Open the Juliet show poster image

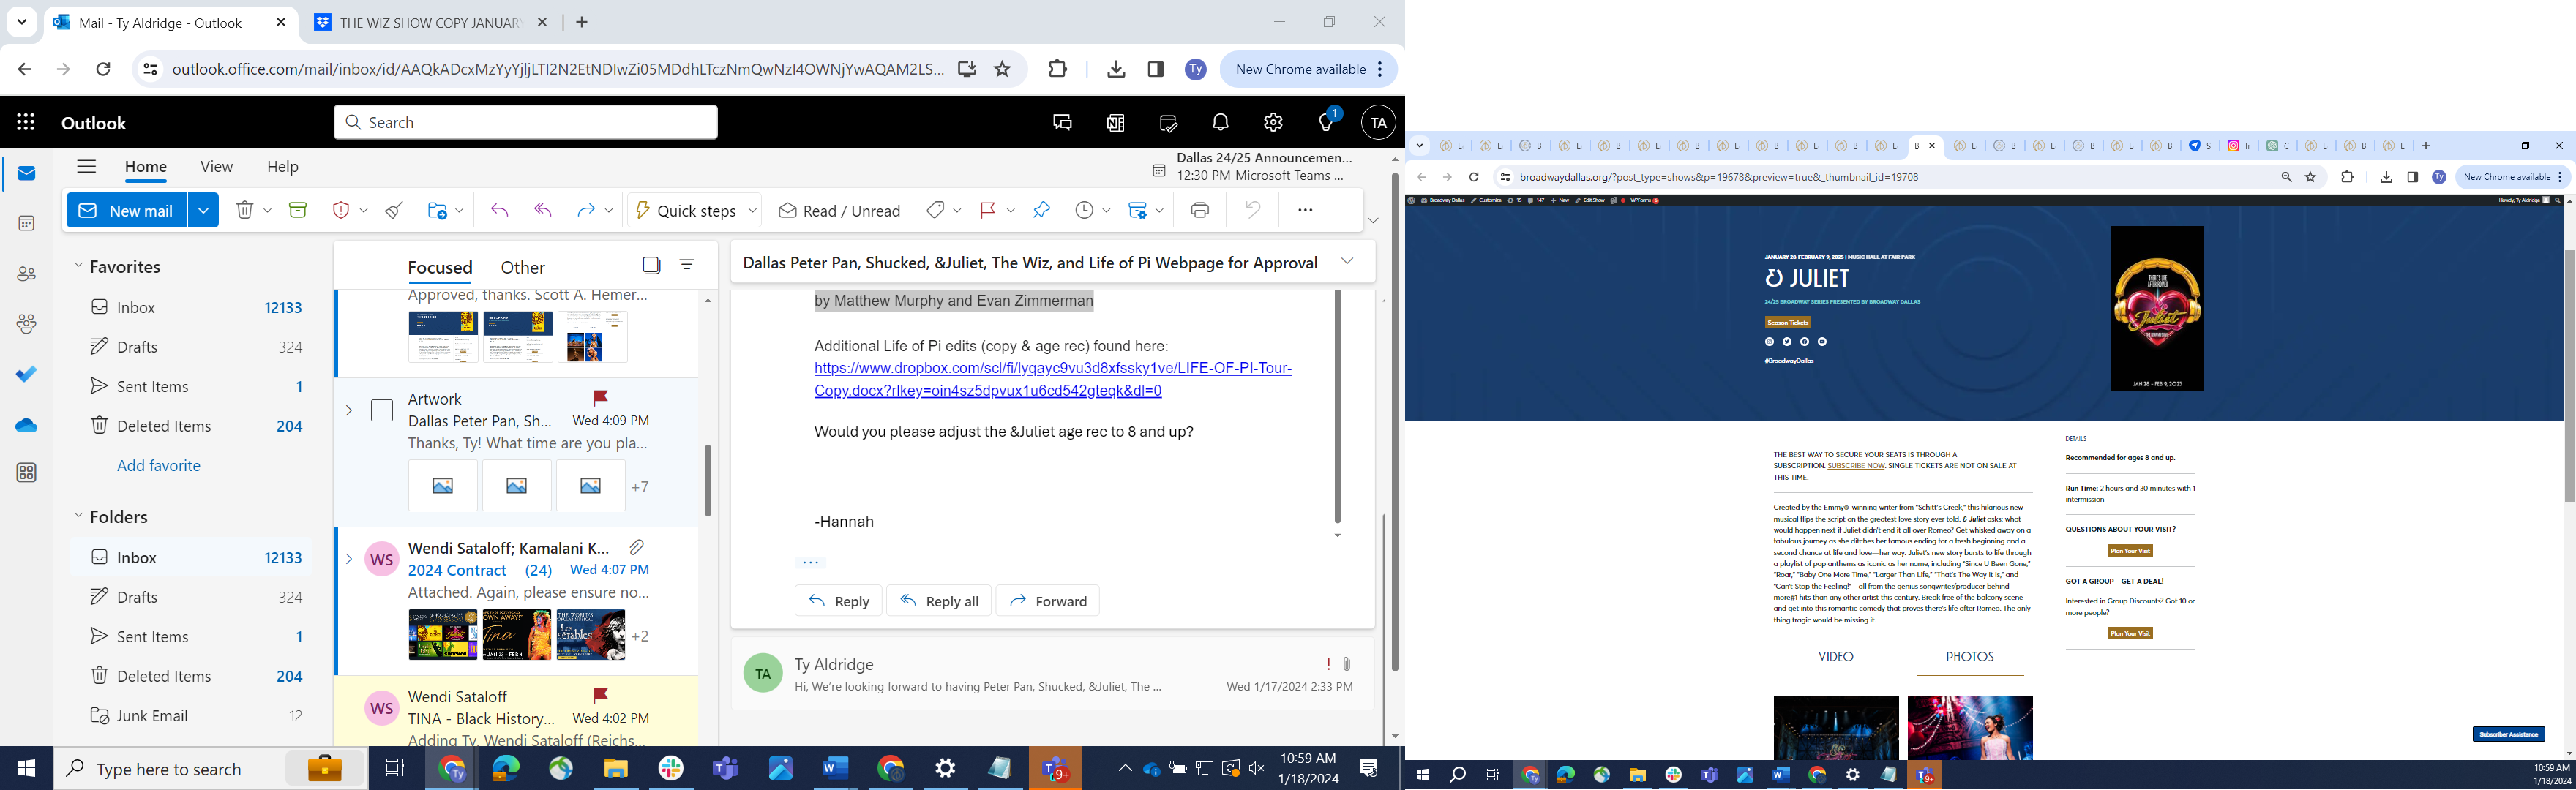pos(2157,308)
